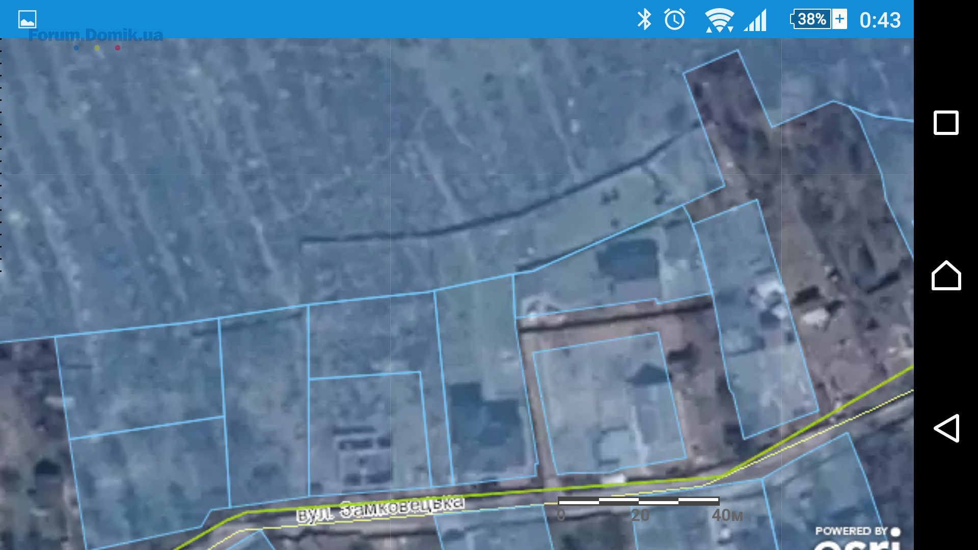Select the square parcel inside the brown fenced yard
This screenshot has height=550, width=978.
coord(609,402)
